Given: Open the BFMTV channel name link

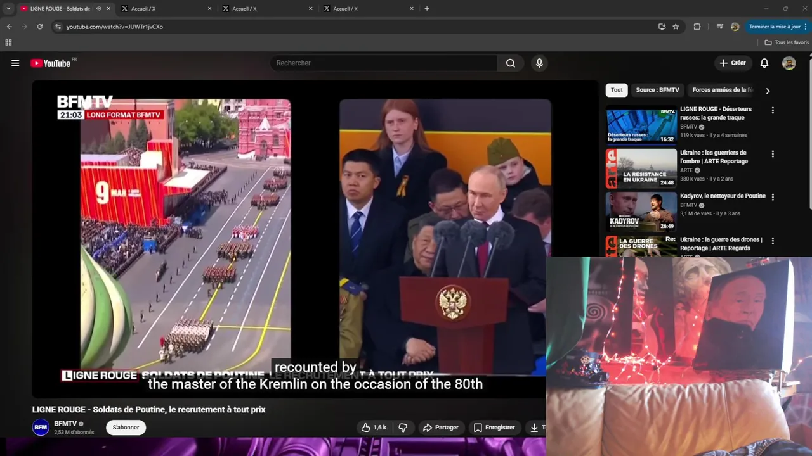Looking at the screenshot, I should 65,424.
